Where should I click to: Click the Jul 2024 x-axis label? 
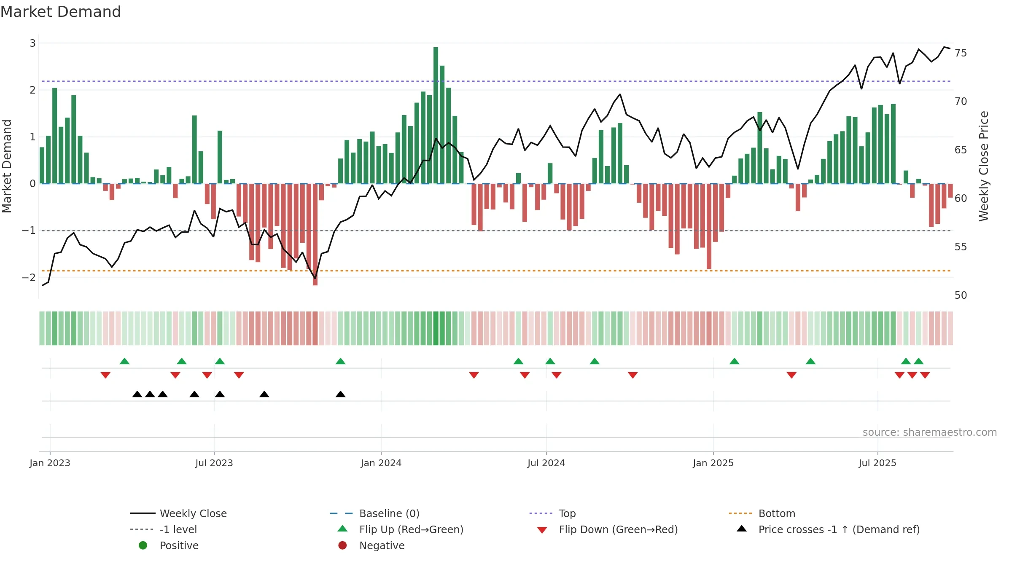[x=546, y=463]
